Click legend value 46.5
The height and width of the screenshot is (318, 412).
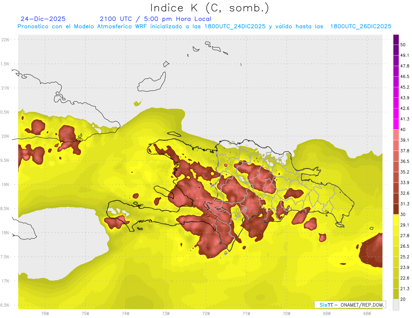(x=405, y=76)
